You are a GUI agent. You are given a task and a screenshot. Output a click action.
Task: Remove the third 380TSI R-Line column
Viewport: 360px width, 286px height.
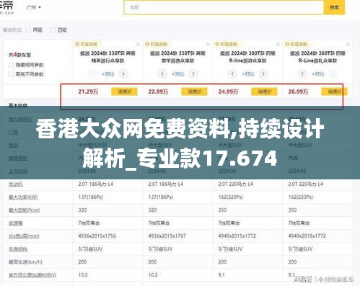278,45
